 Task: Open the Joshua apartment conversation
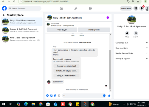tap(22, 30)
